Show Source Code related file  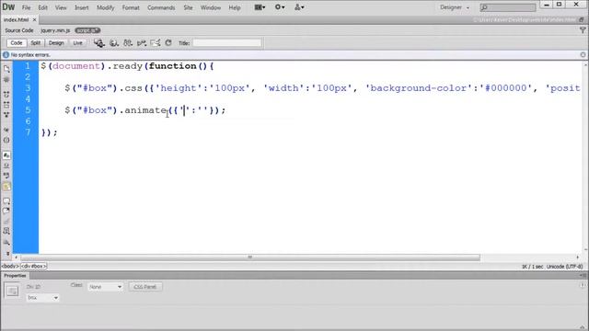[x=19, y=30]
